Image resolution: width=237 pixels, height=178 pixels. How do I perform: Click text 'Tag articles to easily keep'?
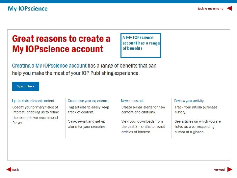tap(89, 107)
